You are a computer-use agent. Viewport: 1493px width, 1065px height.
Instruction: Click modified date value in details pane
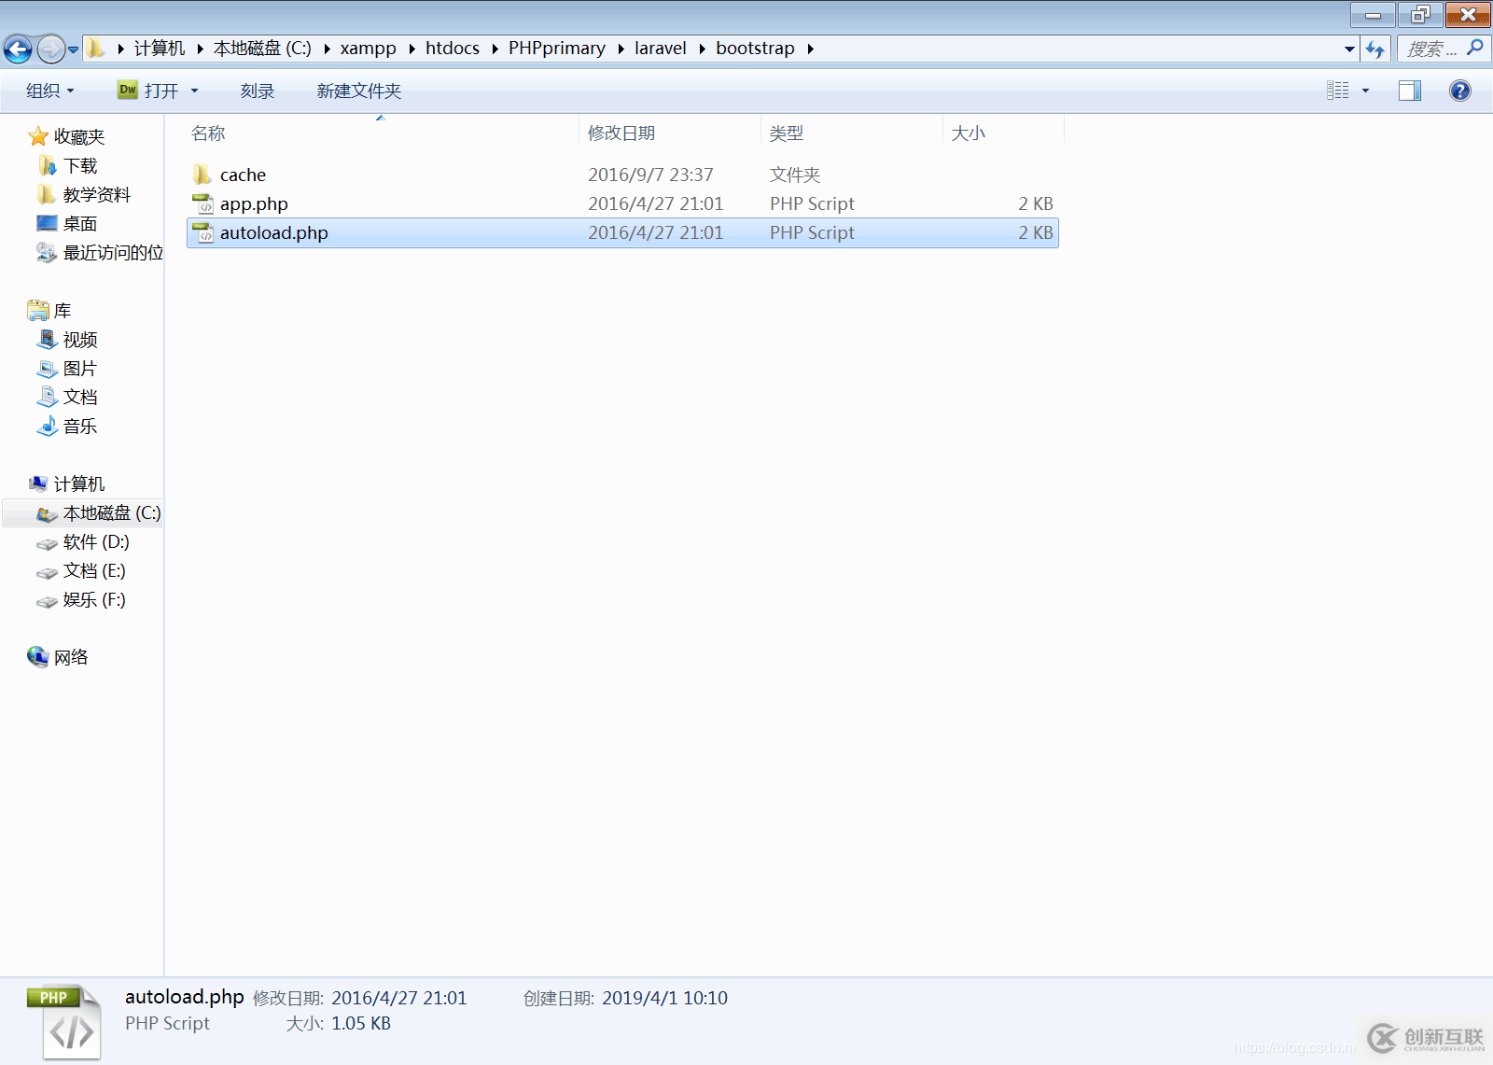click(x=399, y=998)
